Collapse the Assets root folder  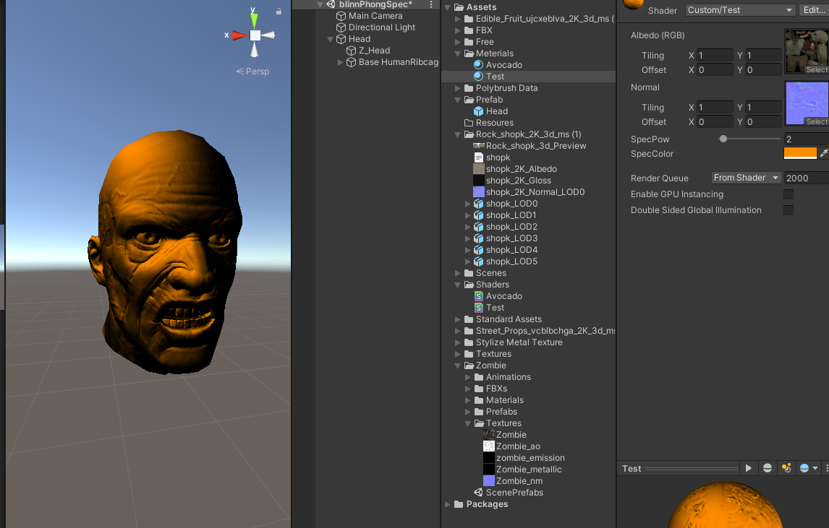pos(448,7)
